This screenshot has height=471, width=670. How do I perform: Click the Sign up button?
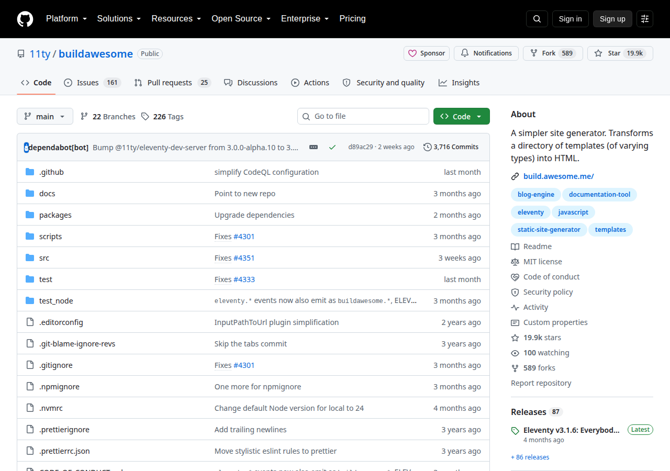(x=612, y=19)
